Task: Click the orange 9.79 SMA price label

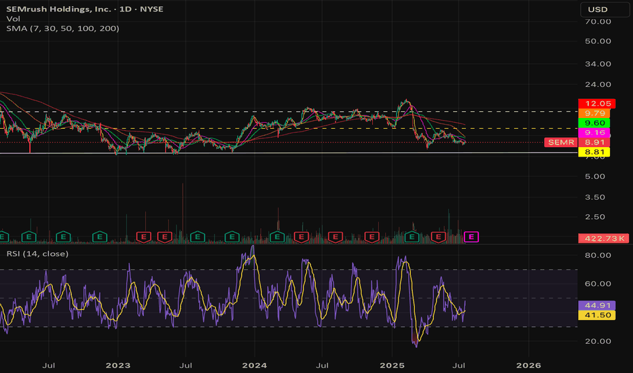Action: tap(594, 113)
